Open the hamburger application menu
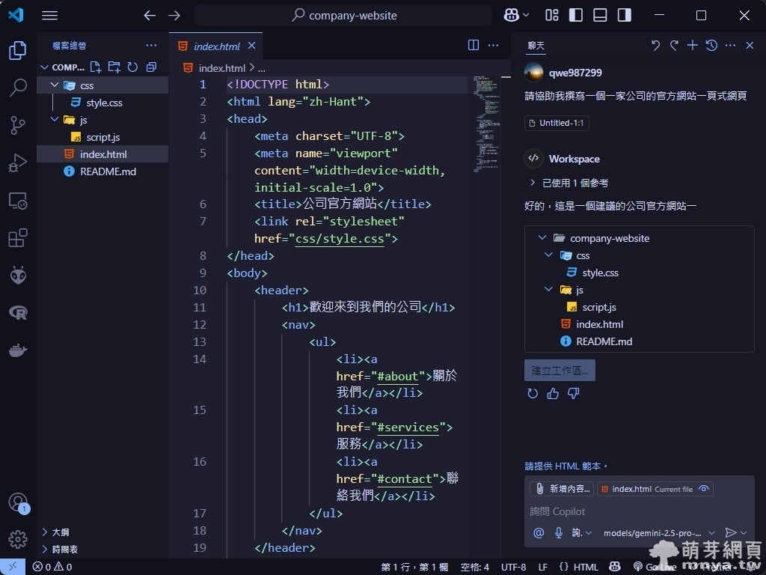Screen dimensions: 766x575 [x=49, y=15]
